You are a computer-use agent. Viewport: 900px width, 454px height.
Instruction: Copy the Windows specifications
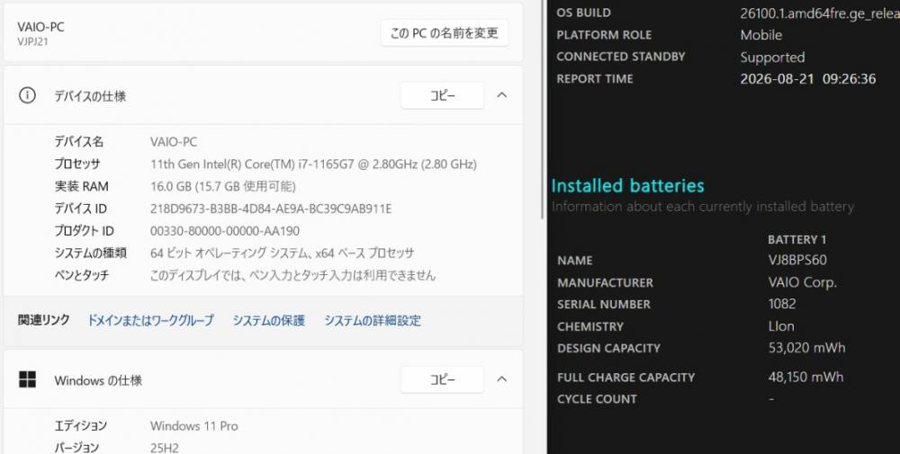(442, 379)
